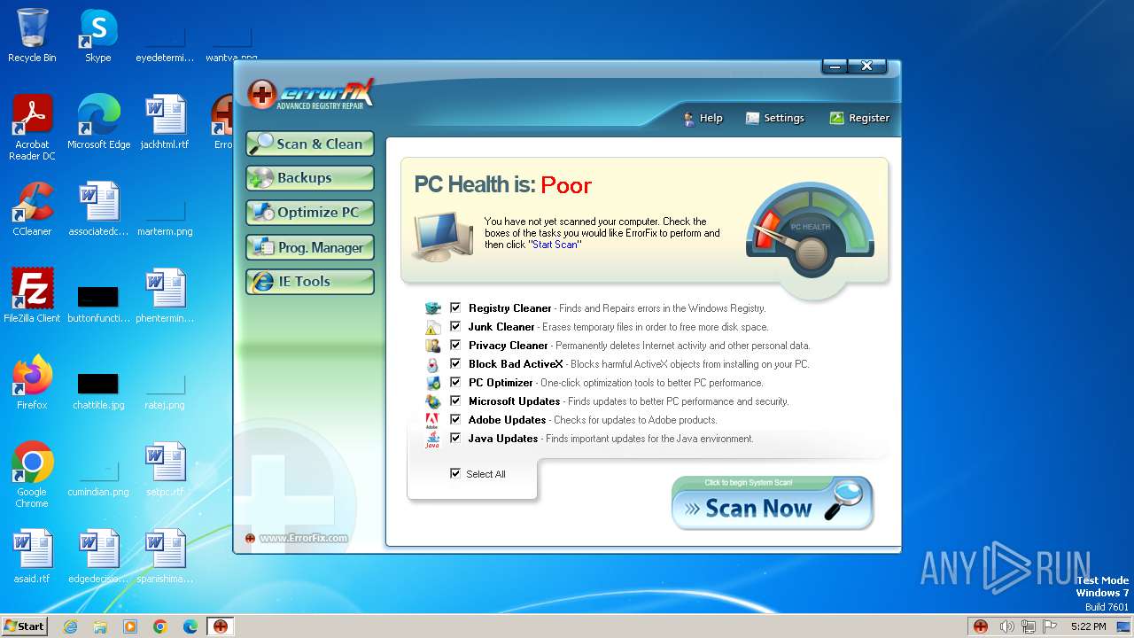1134x638 pixels.
Task: Select the chattitle.jpg file
Action: click(98, 391)
